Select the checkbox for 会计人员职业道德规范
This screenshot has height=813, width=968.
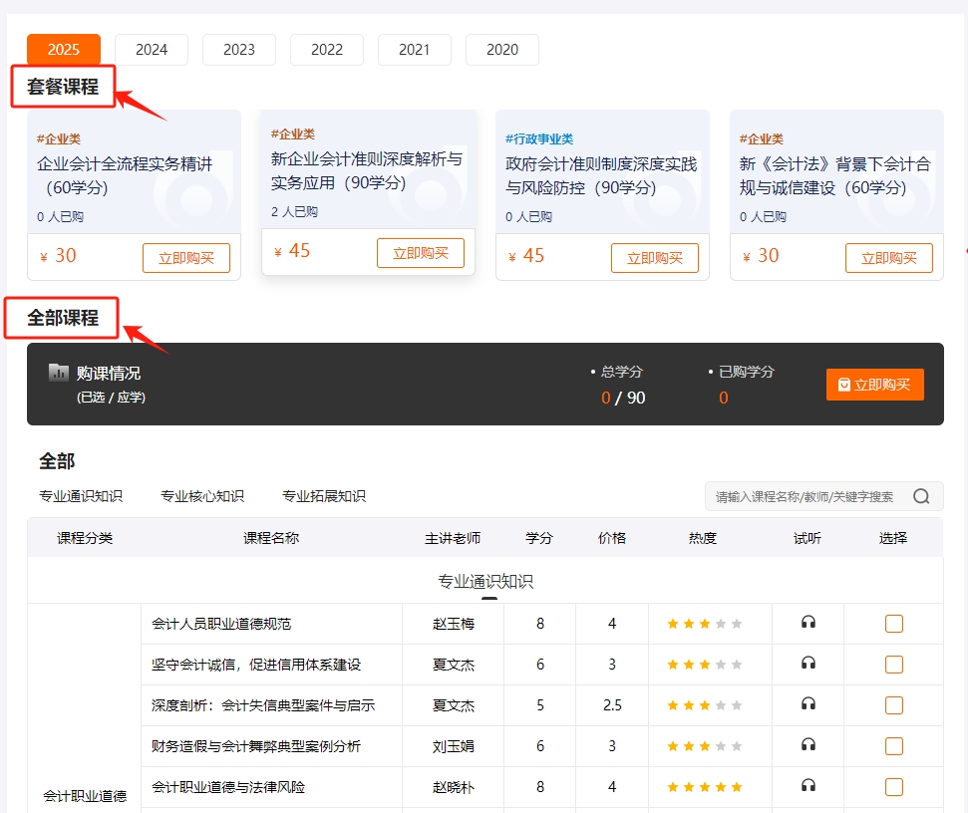tap(894, 623)
